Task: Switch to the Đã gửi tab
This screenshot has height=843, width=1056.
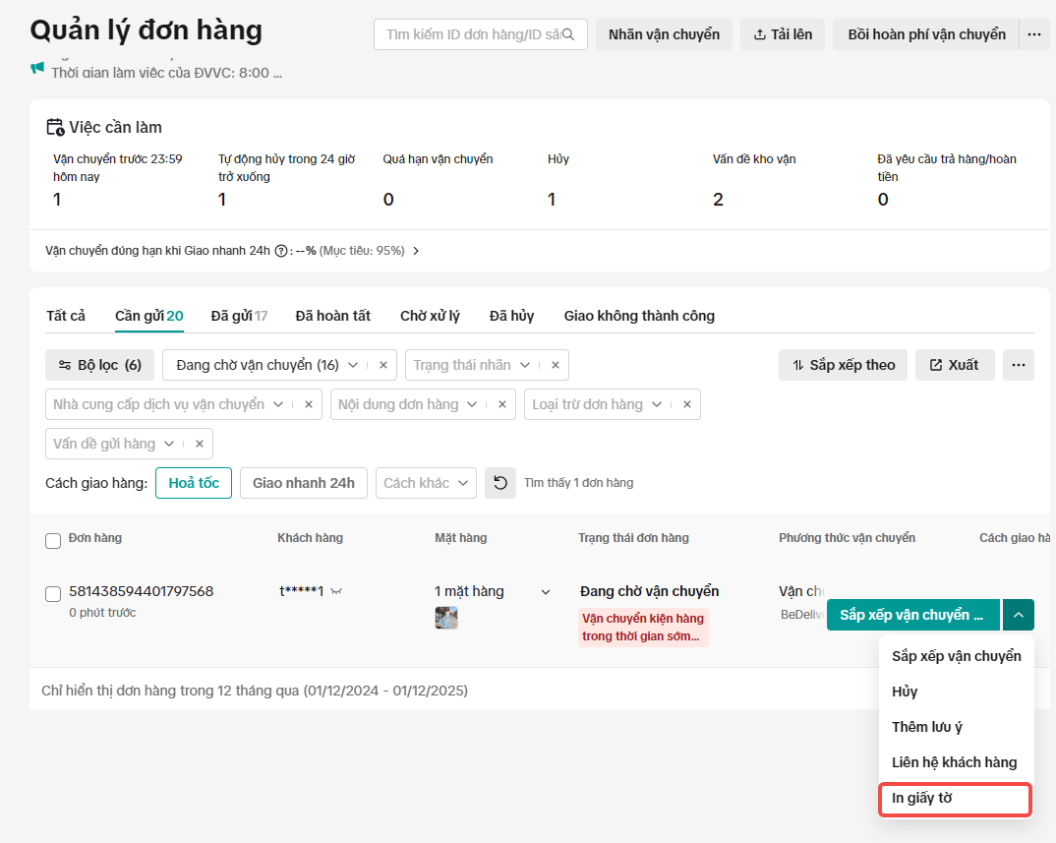Action: tap(239, 316)
